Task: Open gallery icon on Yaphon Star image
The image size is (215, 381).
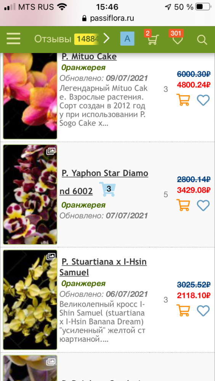Action: tap(51, 151)
